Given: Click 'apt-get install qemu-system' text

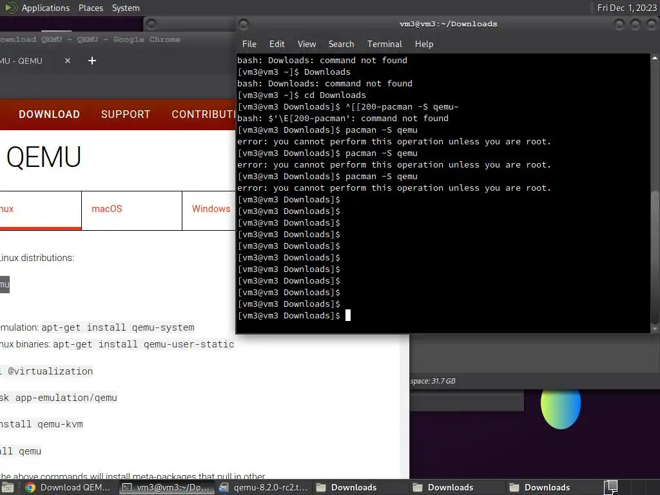Looking at the screenshot, I should click(118, 327).
